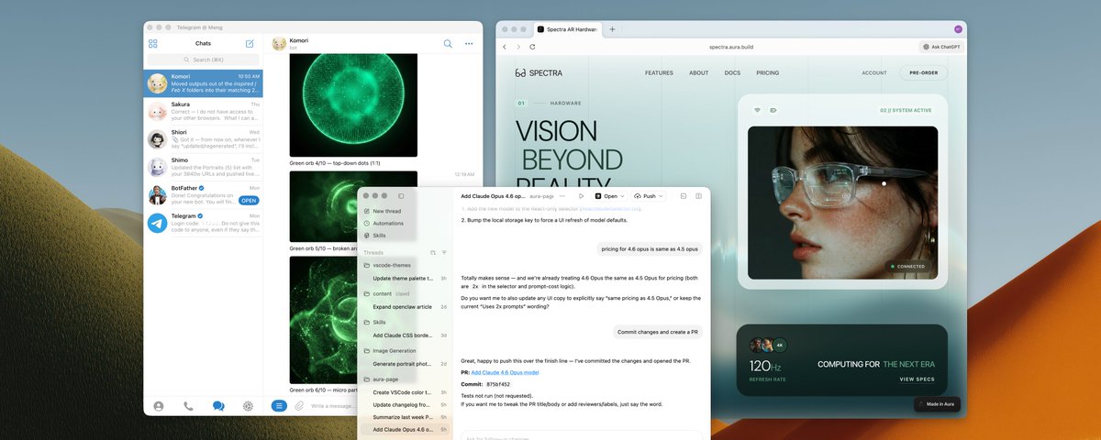Go forward in the Spectra browser
Viewport: 1101px width, 440px height.
pos(518,47)
